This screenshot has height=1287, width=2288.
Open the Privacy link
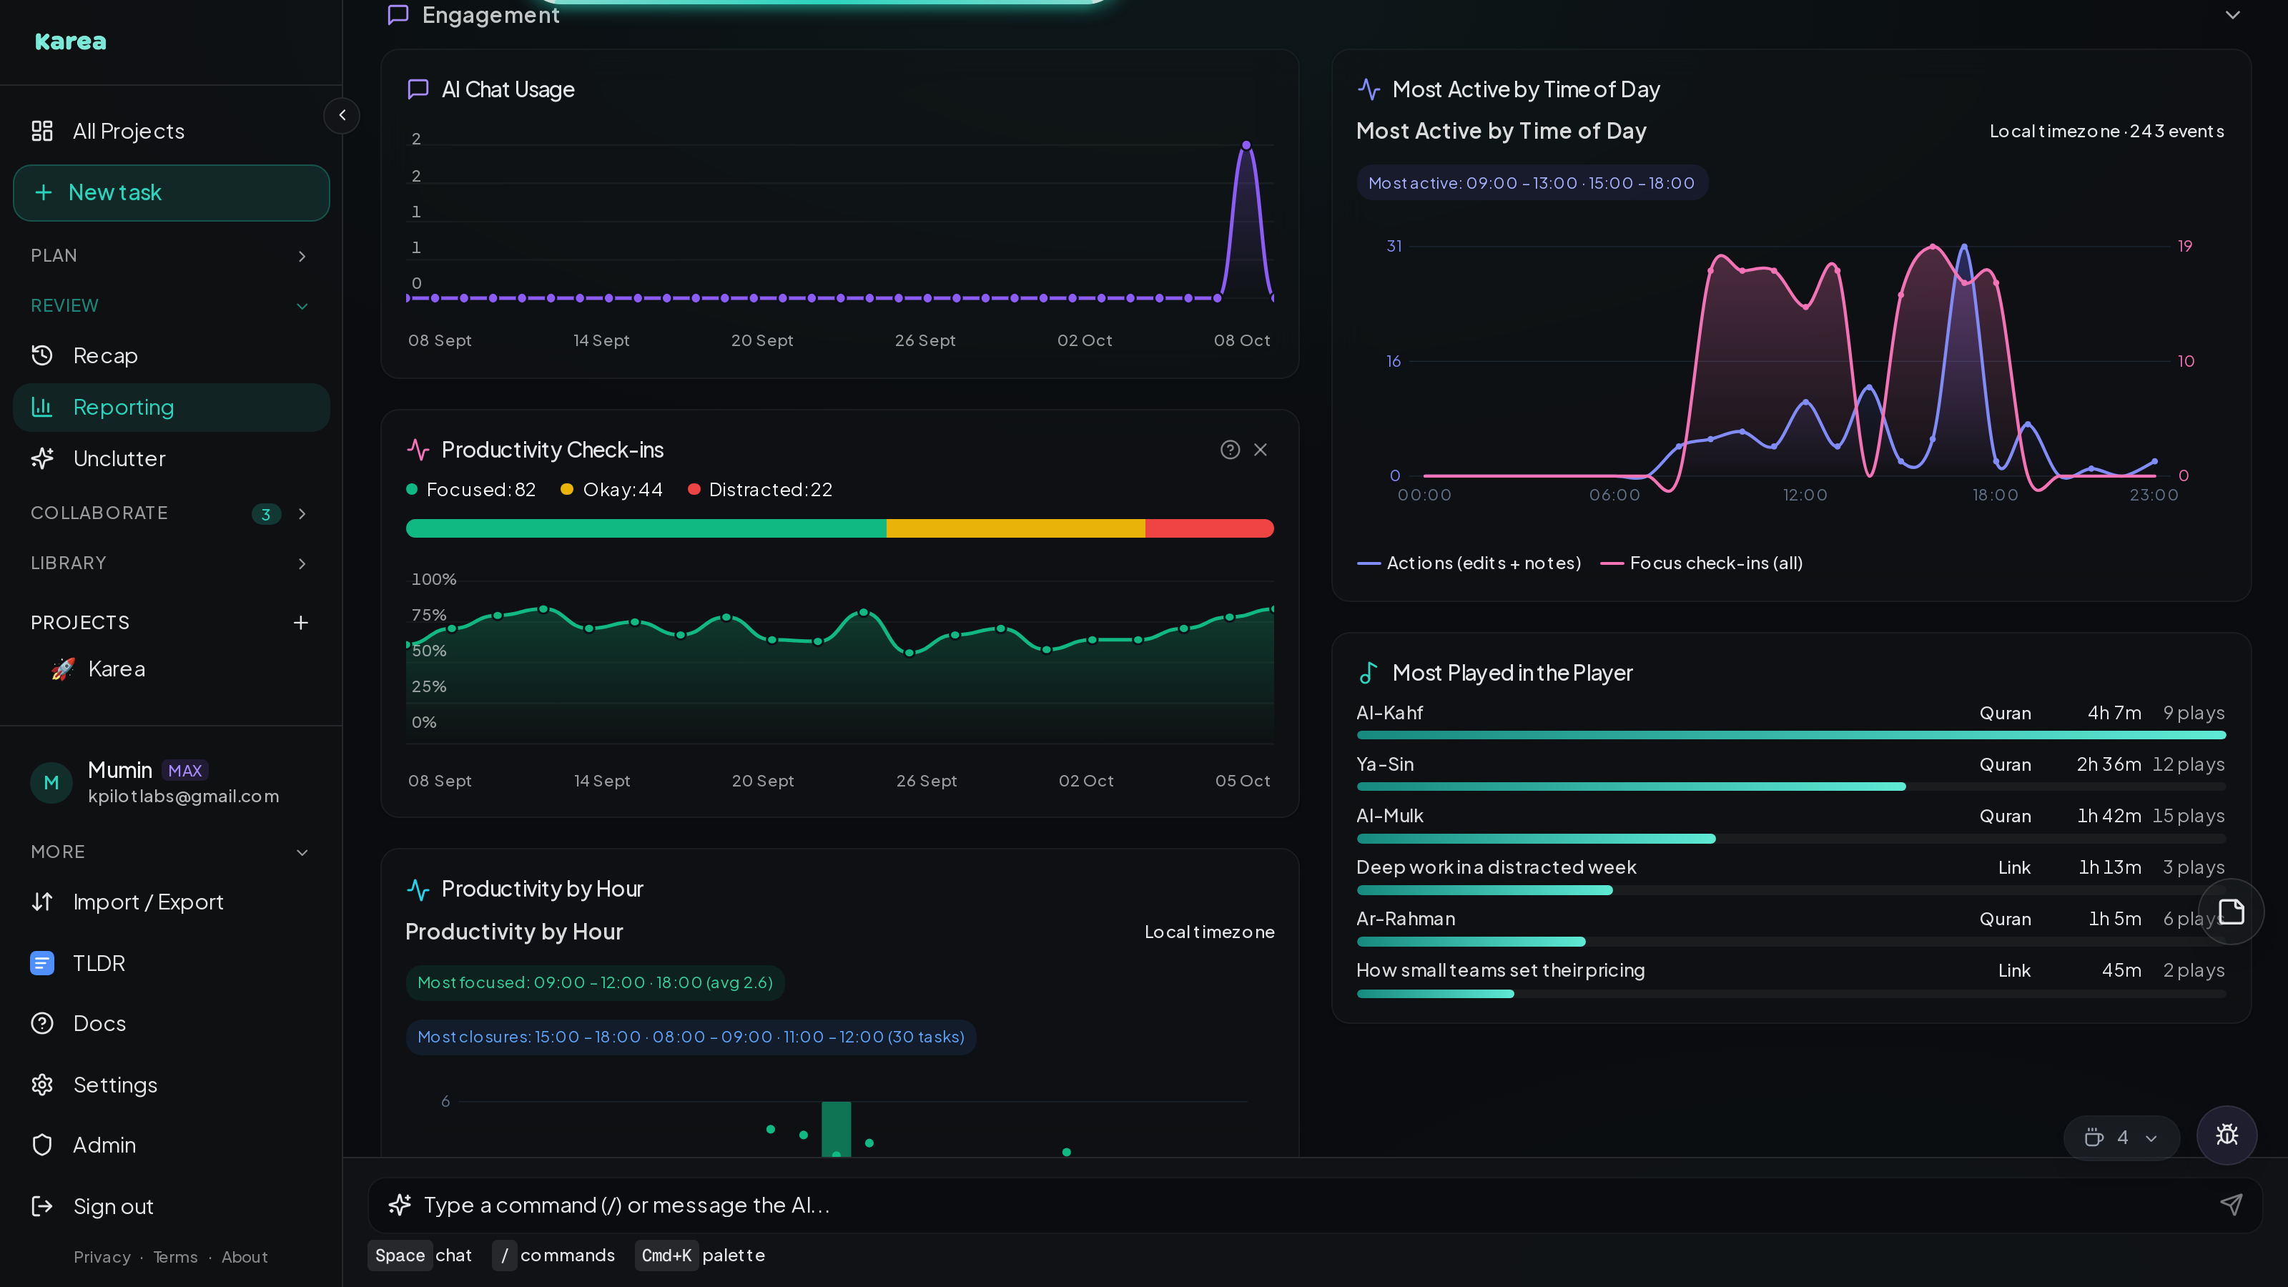point(102,1257)
